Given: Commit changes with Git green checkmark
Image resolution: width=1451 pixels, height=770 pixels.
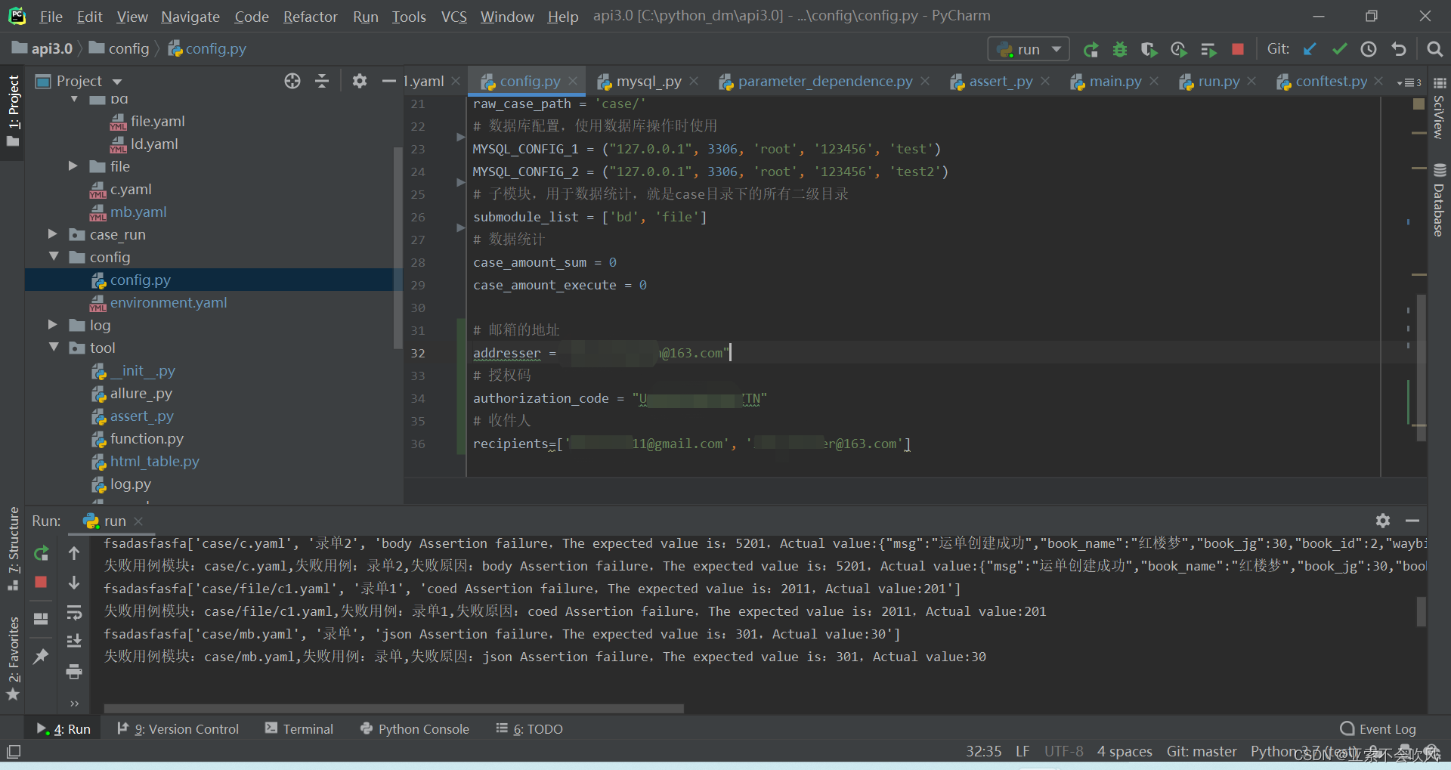Looking at the screenshot, I should [x=1339, y=49].
